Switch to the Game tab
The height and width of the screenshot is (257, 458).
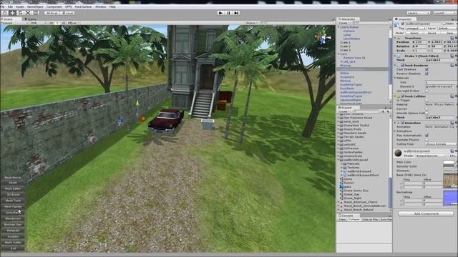click(x=31, y=19)
